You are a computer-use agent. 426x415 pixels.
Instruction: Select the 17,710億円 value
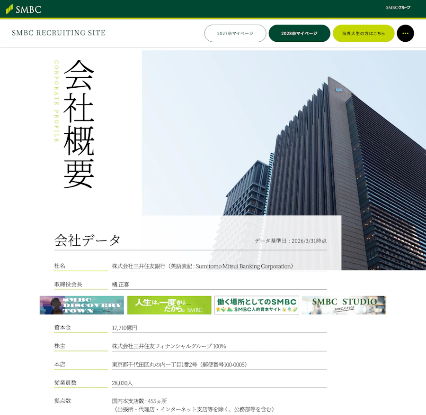click(x=124, y=328)
